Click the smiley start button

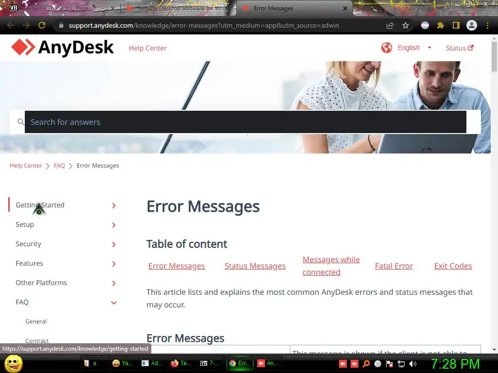pos(13,363)
